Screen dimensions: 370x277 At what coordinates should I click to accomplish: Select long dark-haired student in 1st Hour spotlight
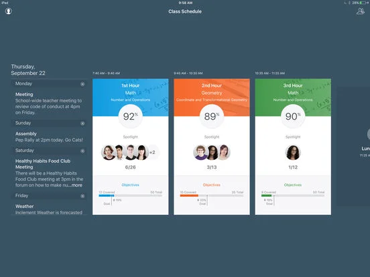142,153
